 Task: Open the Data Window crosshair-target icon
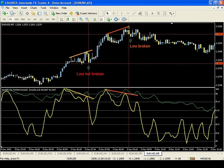(x=27, y=13)
